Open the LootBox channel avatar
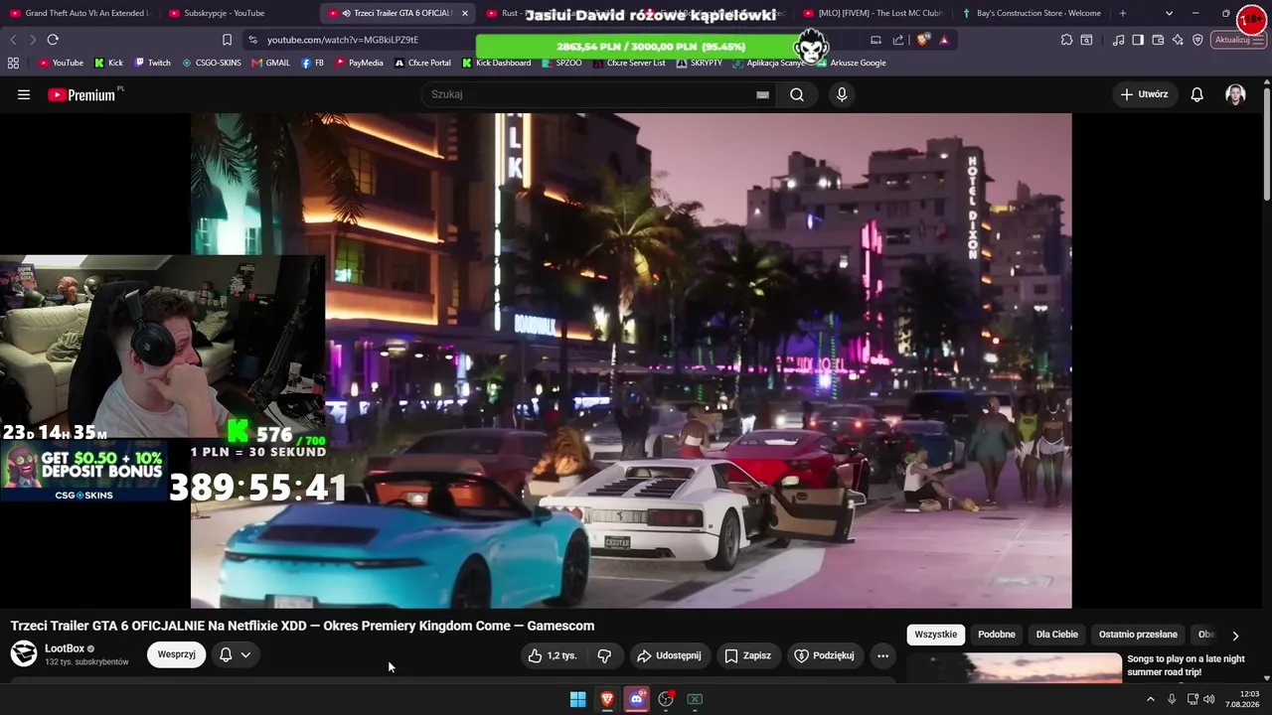 click(24, 653)
